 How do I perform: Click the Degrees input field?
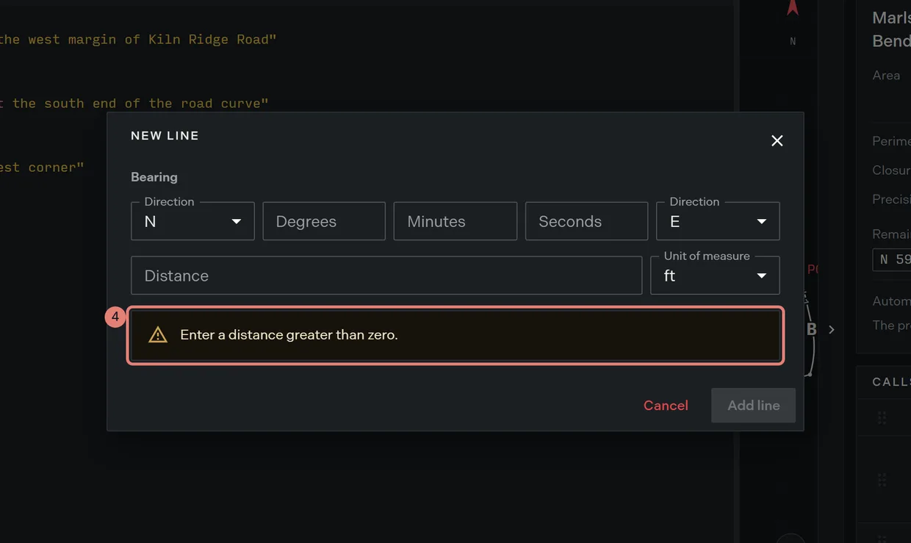[x=324, y=221]
